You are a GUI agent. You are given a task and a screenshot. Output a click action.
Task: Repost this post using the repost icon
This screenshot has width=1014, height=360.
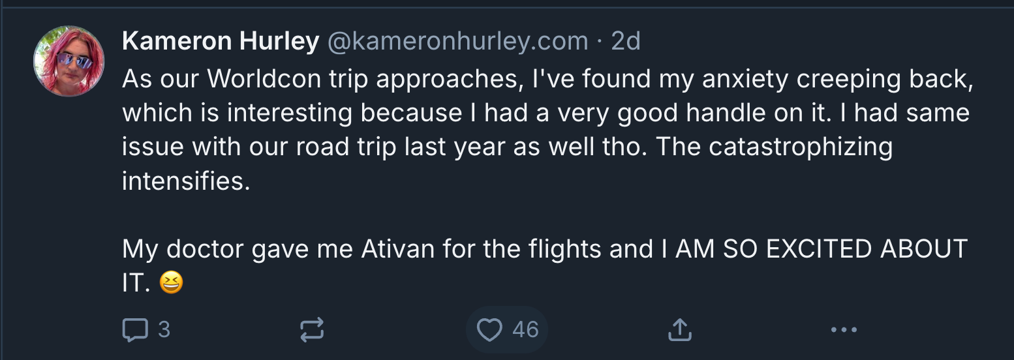(x=311, y=329)
